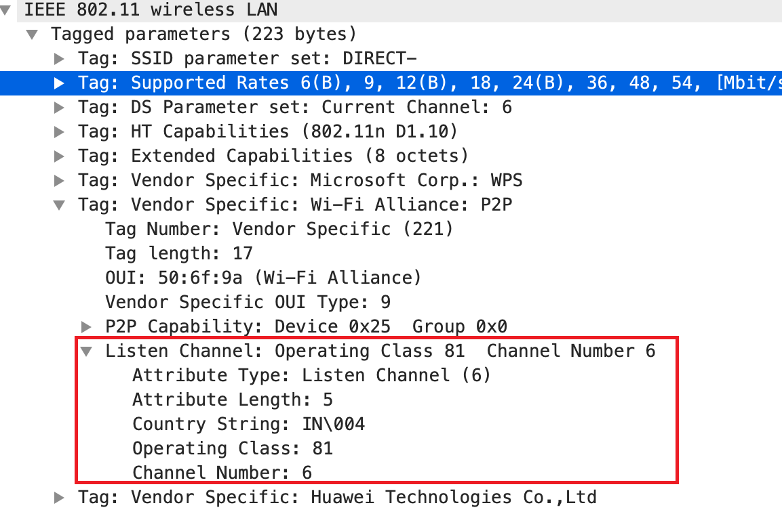Expand the Supported Rates tag
Image resolution: width=782 pixels, height=514 pixels.
60,83
